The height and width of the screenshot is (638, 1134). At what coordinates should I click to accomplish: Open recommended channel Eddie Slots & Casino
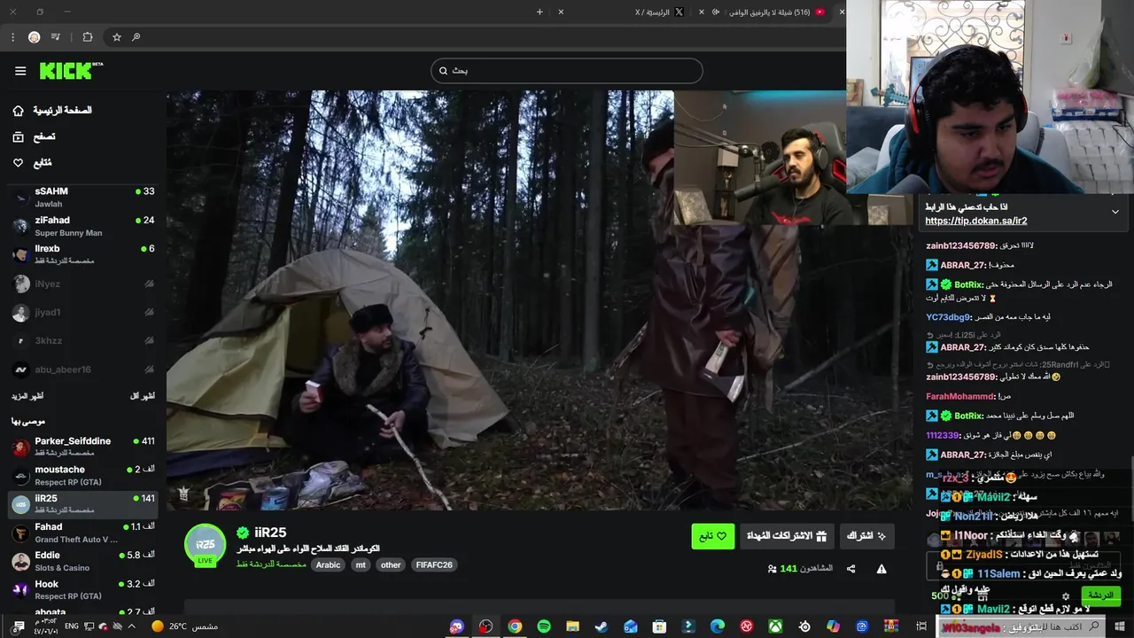pos(83,561)
